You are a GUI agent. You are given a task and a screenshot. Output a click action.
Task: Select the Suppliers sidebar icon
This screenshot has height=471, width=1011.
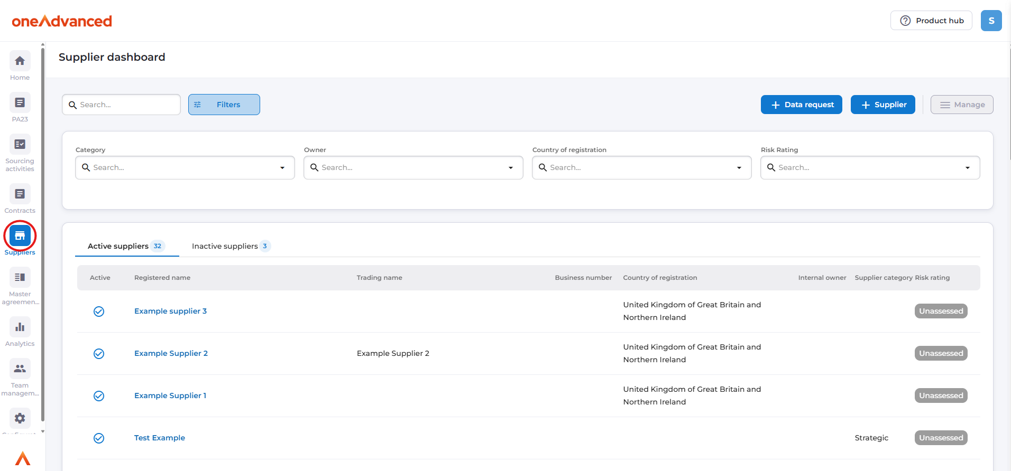point(20,236)
